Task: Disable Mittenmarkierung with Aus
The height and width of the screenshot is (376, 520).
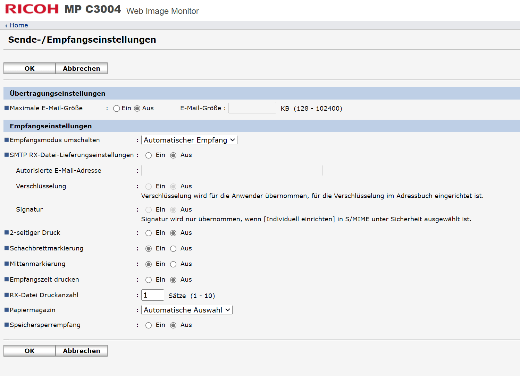Action: [x=173, y=264]
